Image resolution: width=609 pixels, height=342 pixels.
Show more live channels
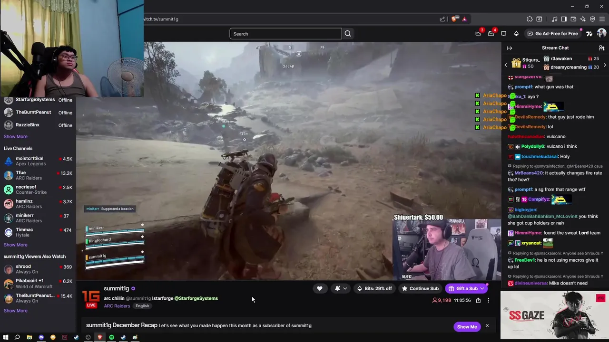pyautogui.click(x=15, y=245)
